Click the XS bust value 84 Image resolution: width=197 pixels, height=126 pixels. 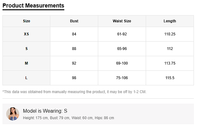click(74, 34)
